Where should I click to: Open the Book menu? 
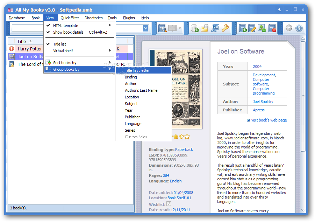click(x=36, y=18)
